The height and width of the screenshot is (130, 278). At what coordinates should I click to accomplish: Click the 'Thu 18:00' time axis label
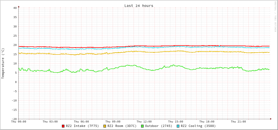[207, 122]
